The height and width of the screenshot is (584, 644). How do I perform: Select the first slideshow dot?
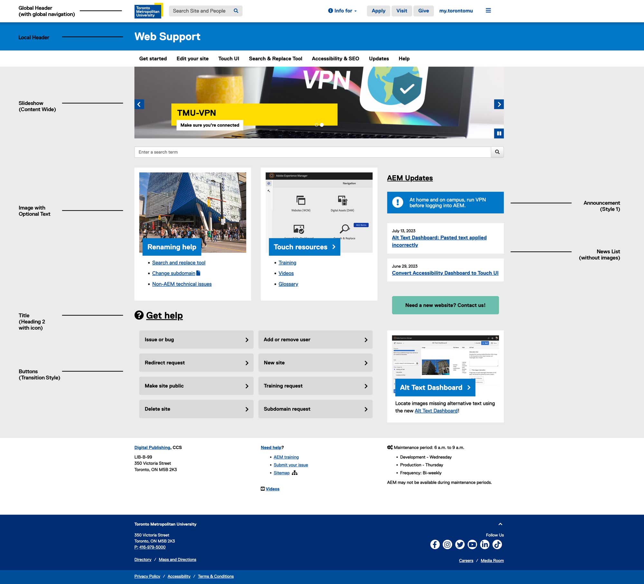click(x=316, y=125)
